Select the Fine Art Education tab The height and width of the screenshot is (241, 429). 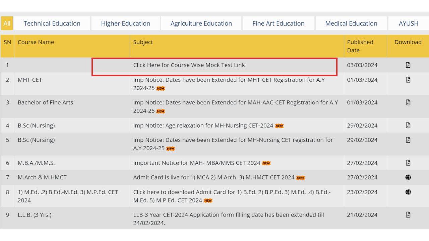point(278,23)
